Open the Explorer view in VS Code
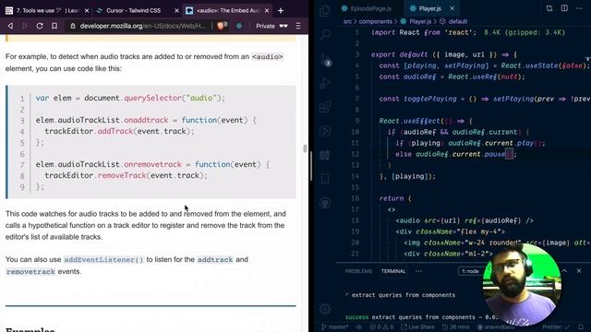The height and width of the screenshot is (332, 591). point(325,10)
